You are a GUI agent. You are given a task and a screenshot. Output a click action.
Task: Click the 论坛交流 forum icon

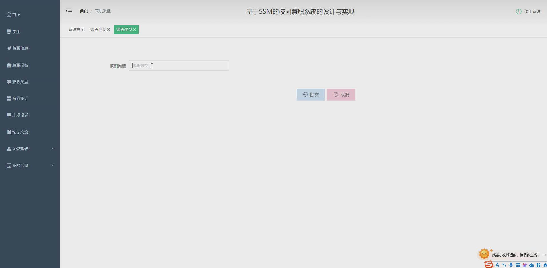point(8,132)
